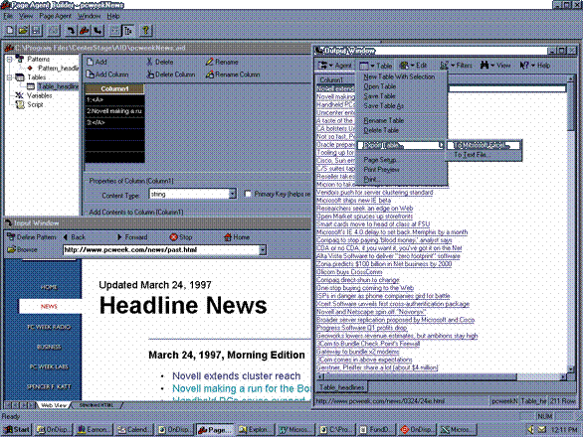
Task: Click Compaq direct-shun to change link
Action: (x=358, y=280)
